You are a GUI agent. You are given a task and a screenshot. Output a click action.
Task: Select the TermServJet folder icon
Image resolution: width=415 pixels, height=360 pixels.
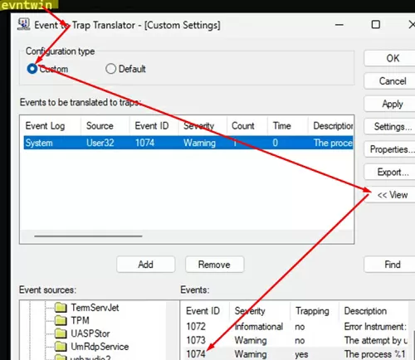tap(61, 307)
